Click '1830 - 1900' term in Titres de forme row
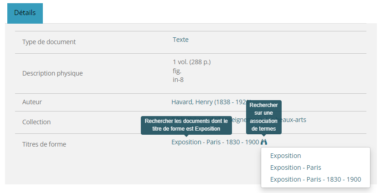This screenshot has height=193, width=381. click(242, 142)
